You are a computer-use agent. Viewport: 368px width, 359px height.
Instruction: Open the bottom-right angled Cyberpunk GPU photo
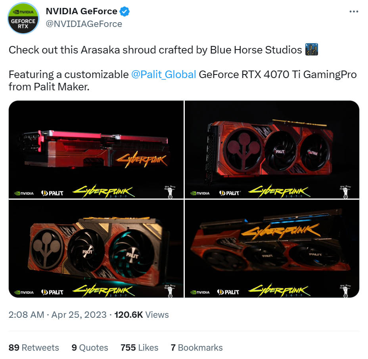(x=272, y=249)
